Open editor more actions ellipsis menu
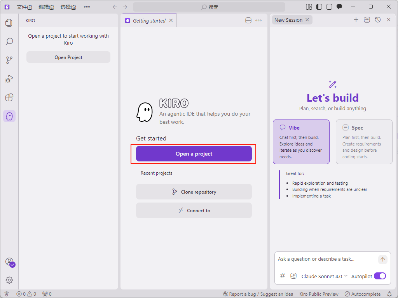Image resolution: width=398 pixels, height=298 pixels. coord(258,21)
